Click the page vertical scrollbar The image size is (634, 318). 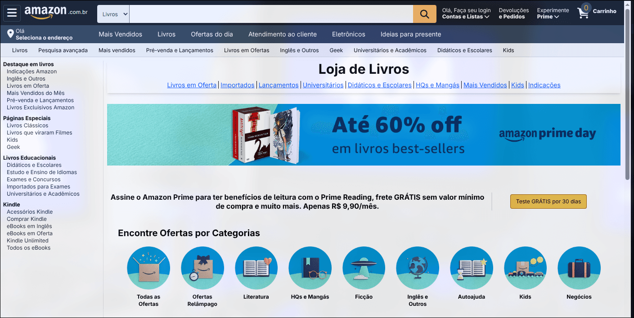coord(629,94)
